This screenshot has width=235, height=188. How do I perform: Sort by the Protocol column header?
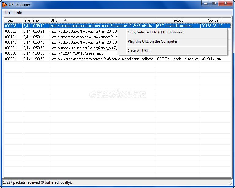pos(178,20)
